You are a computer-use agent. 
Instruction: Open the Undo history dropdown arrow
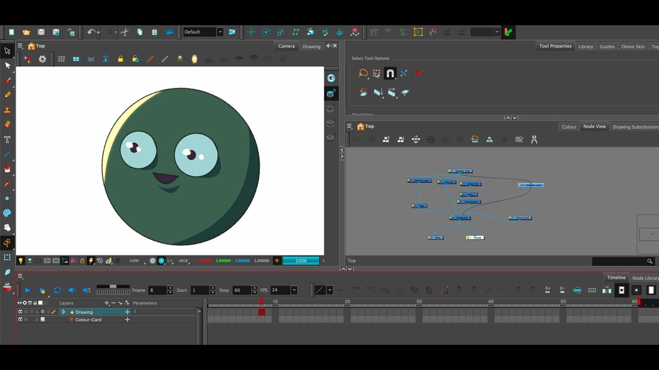98,32
